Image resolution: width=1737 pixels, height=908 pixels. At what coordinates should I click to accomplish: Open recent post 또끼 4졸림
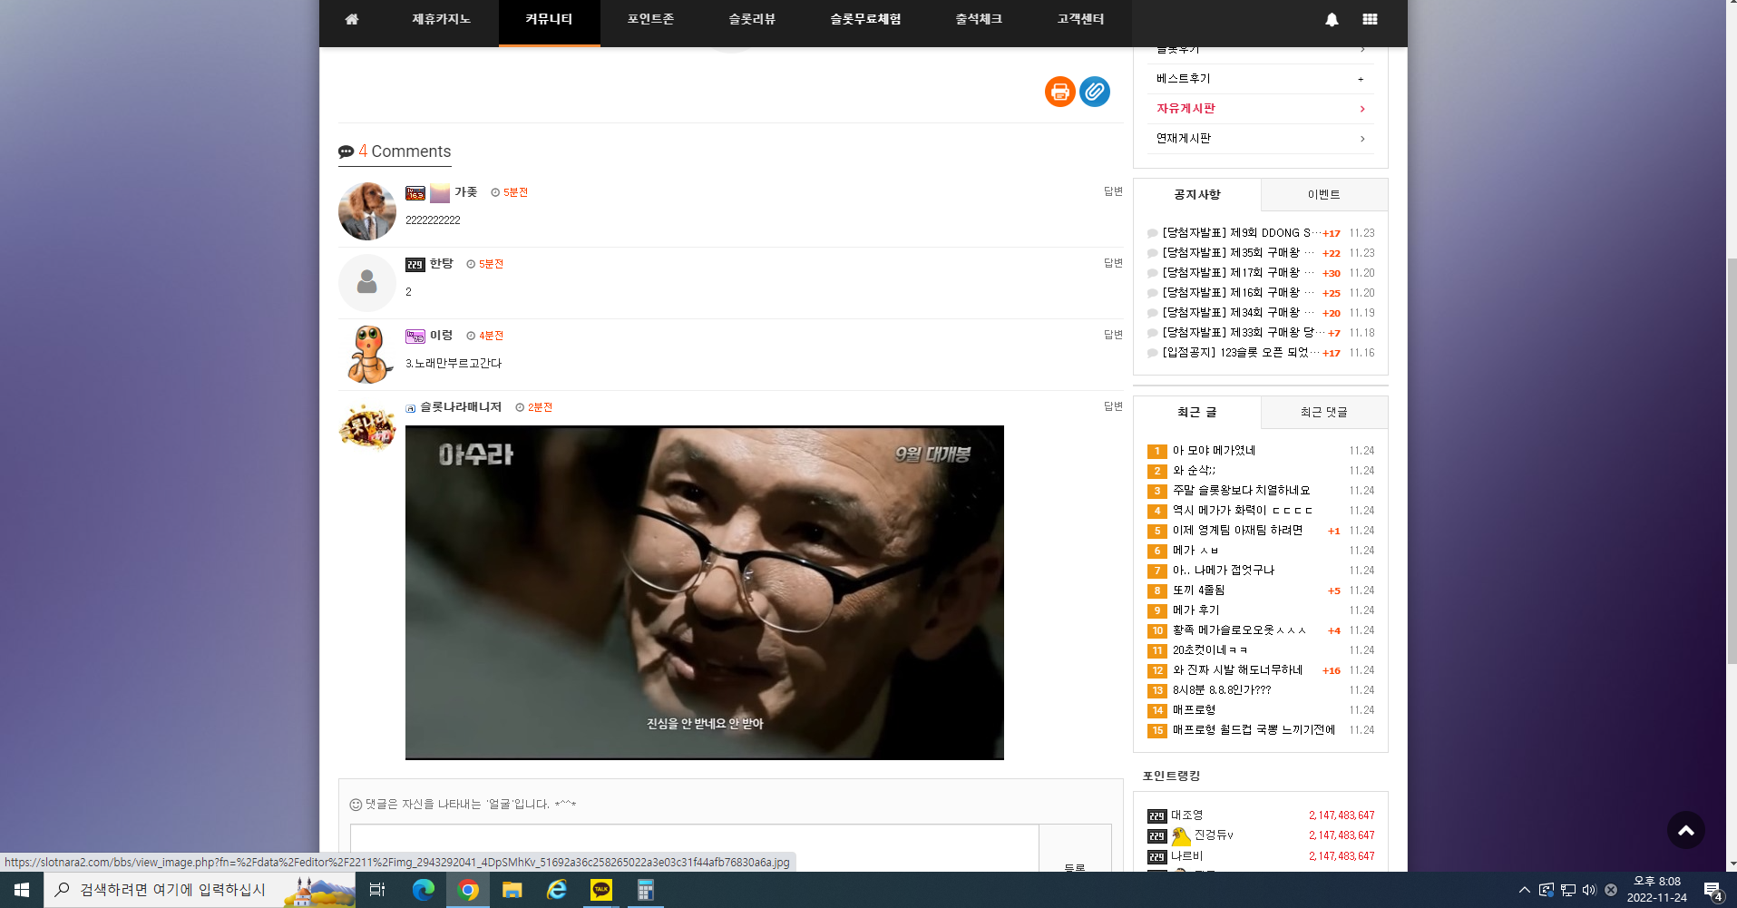tap(1198, 591)
